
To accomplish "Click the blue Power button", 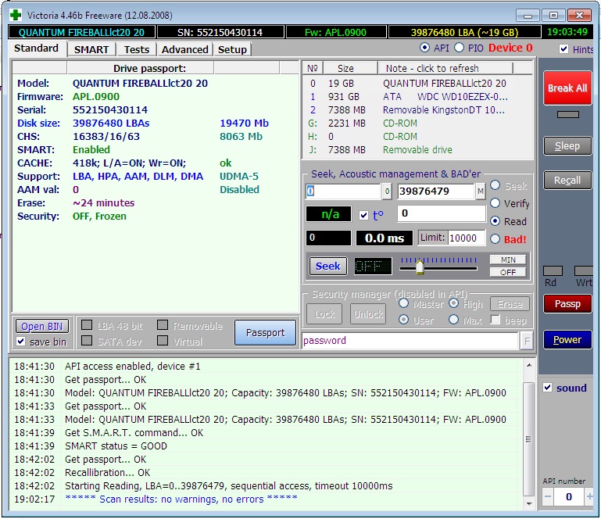I will pyautogui.click(x=567, y=339).
